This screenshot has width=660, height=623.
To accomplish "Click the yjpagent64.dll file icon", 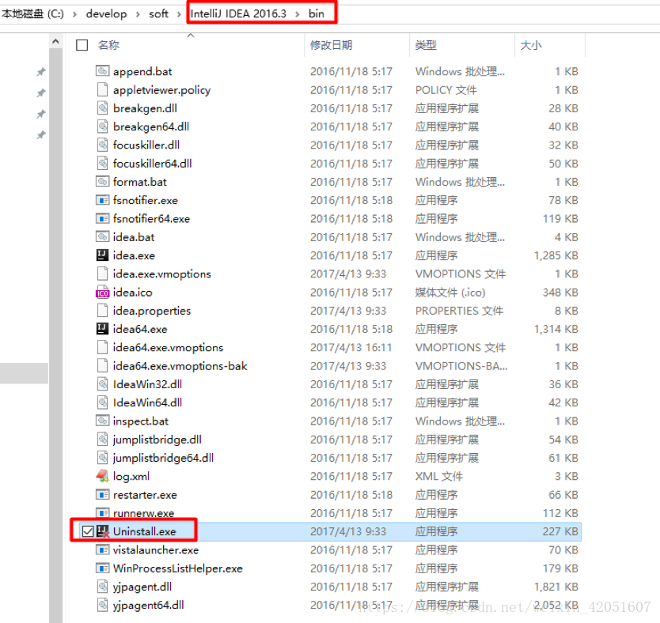I will pyautogui.click(x=102, y=605).
